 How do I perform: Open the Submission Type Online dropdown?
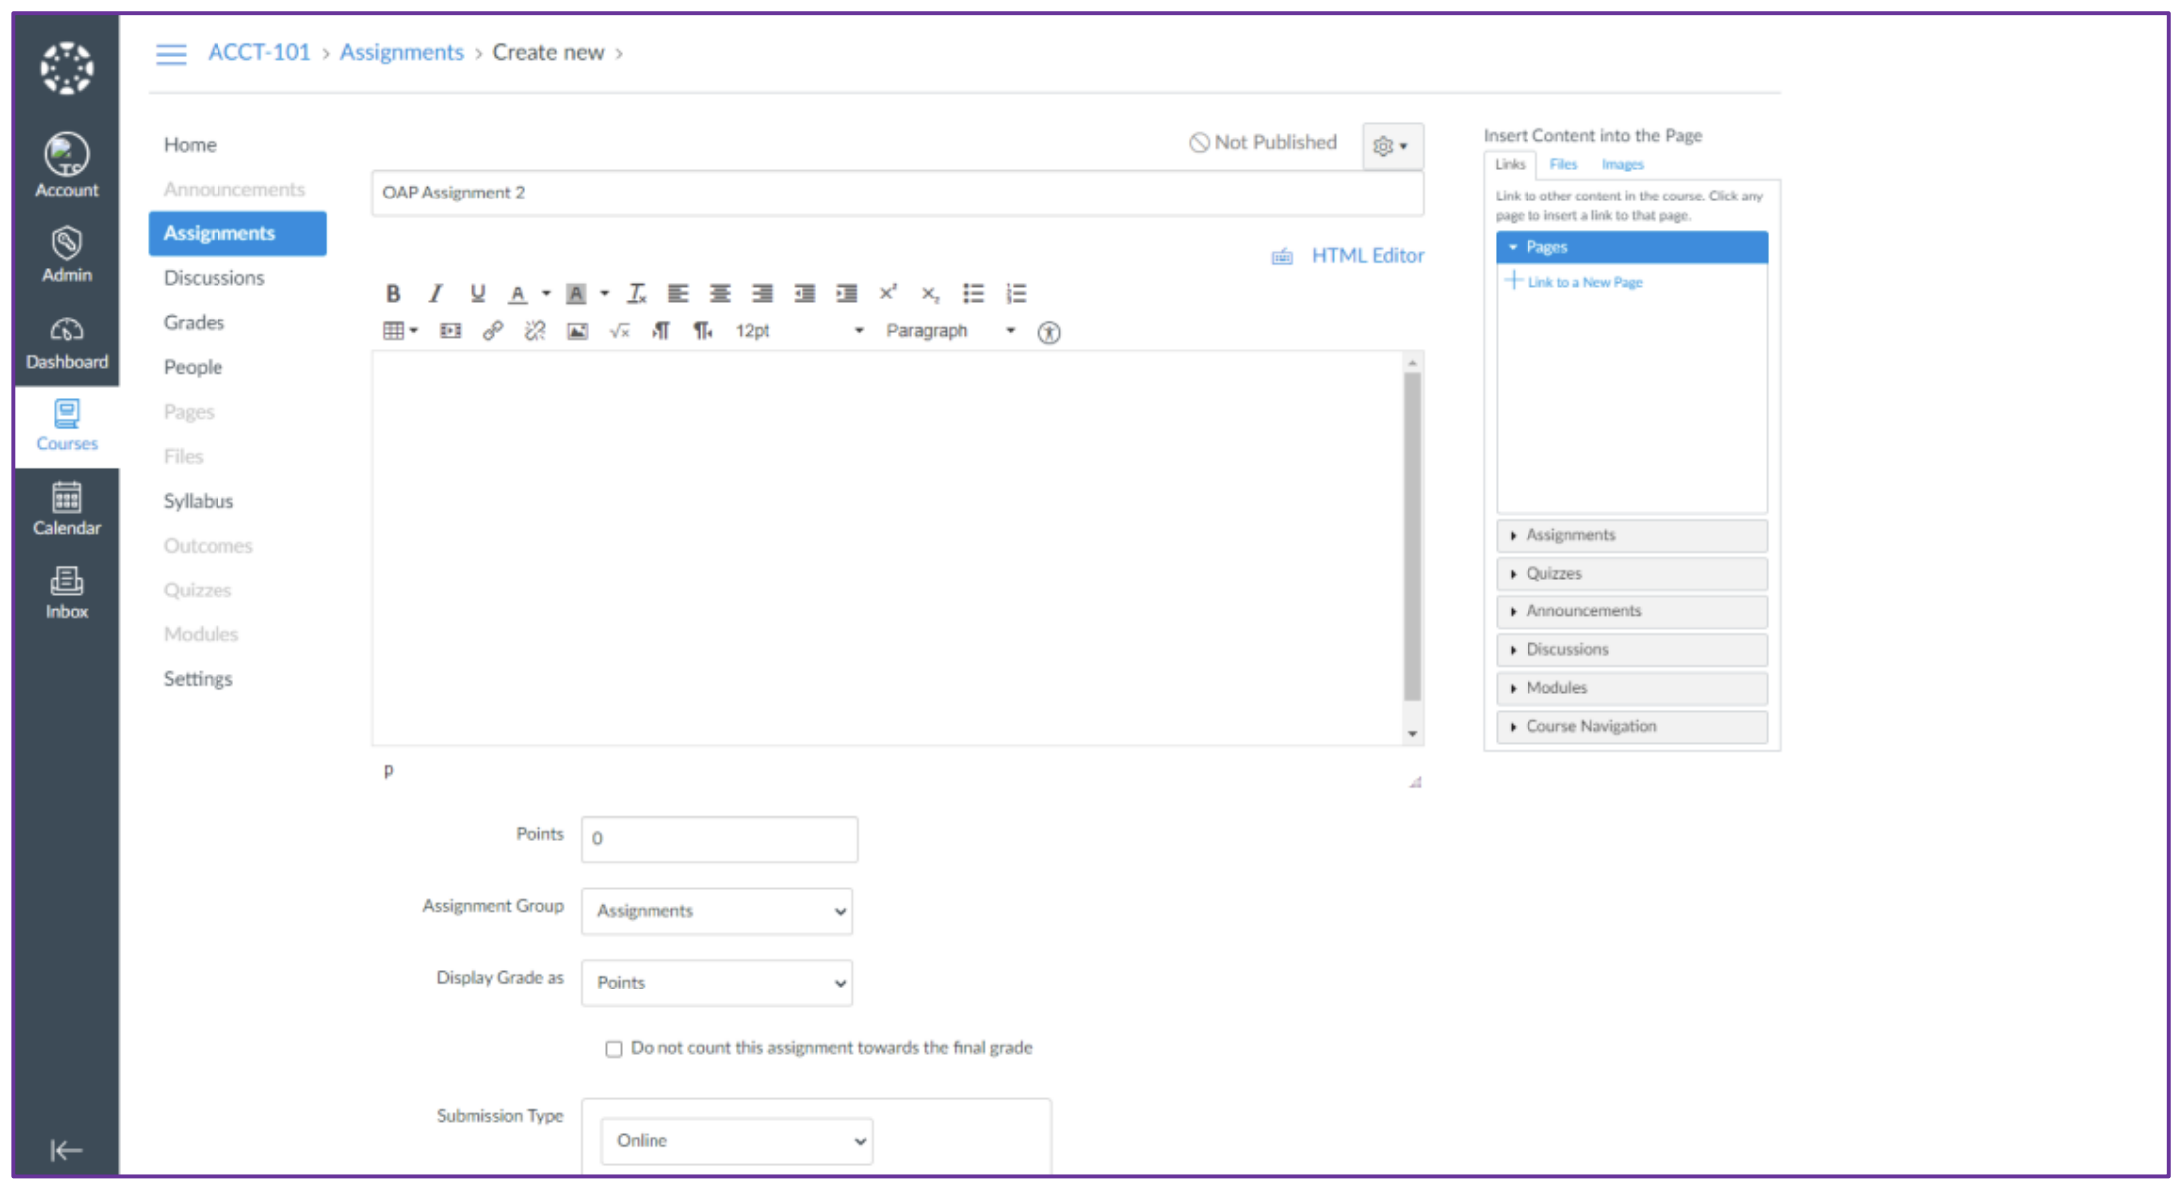[x=736, y=1141]
